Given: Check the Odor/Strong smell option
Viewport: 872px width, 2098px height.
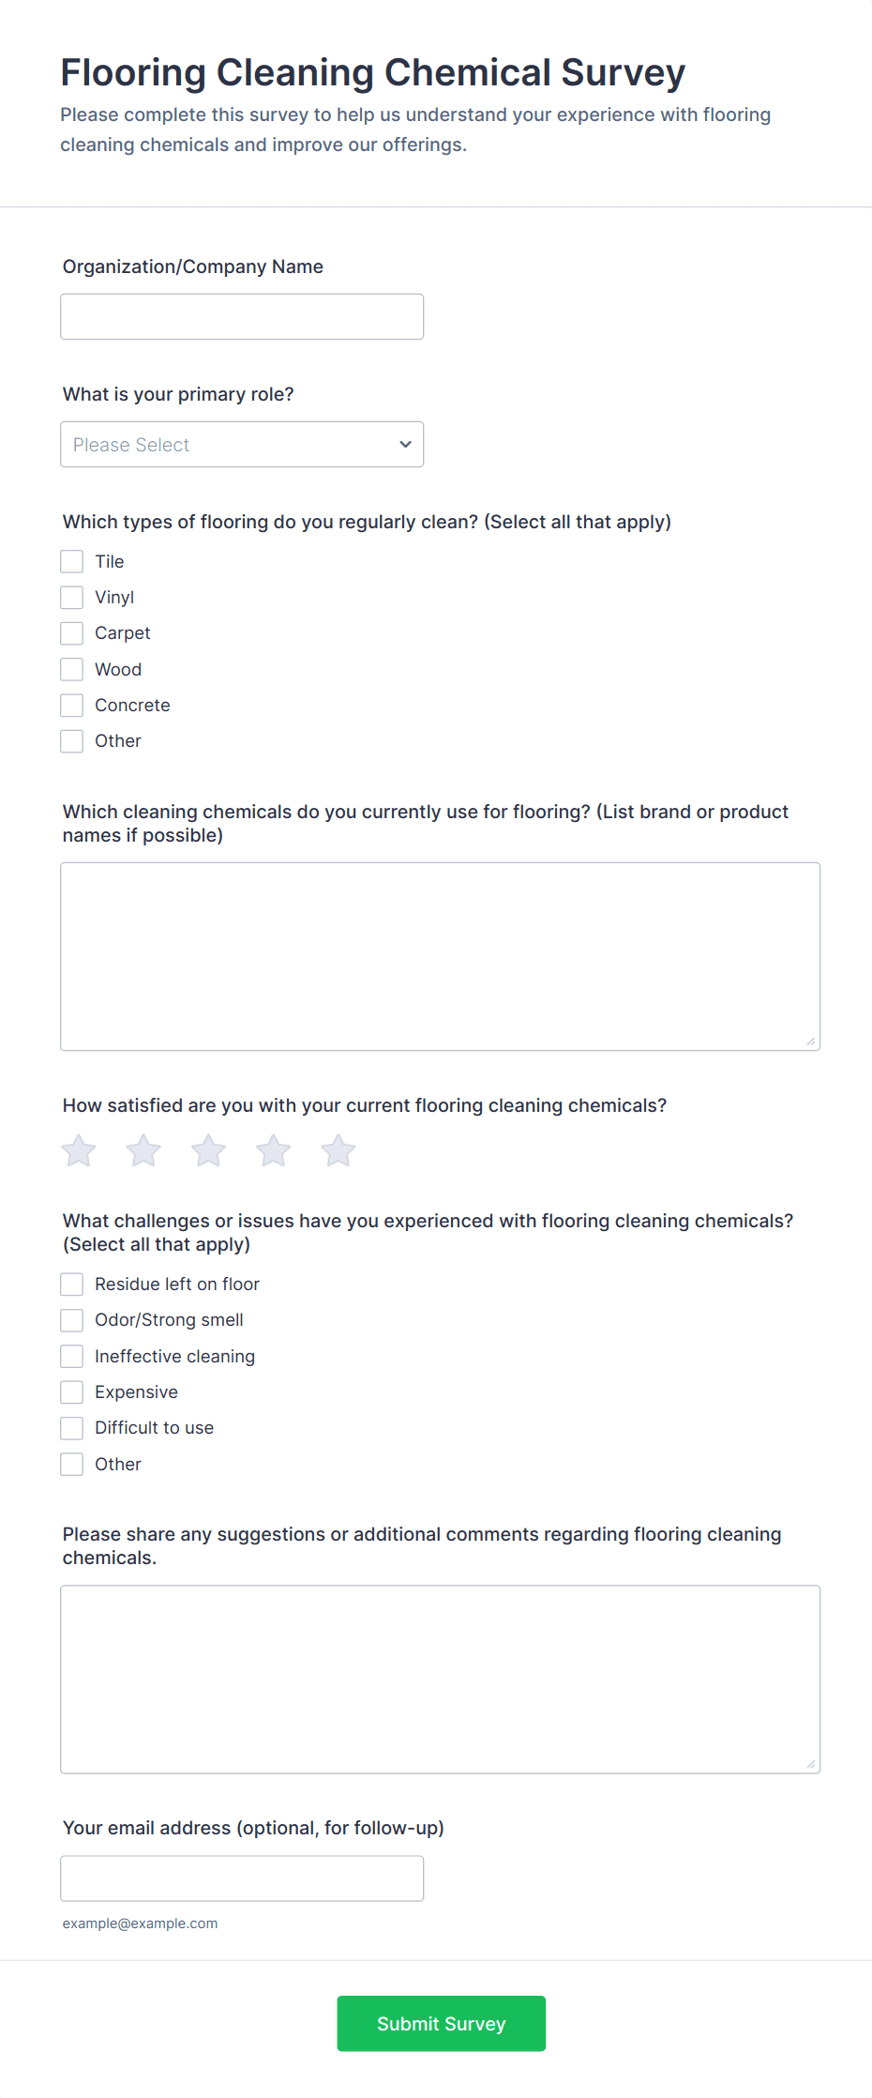Looking at the screenshot, I should point(72,1320).
